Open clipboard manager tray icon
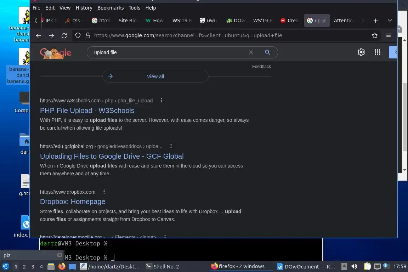 (x=367, y=266)
